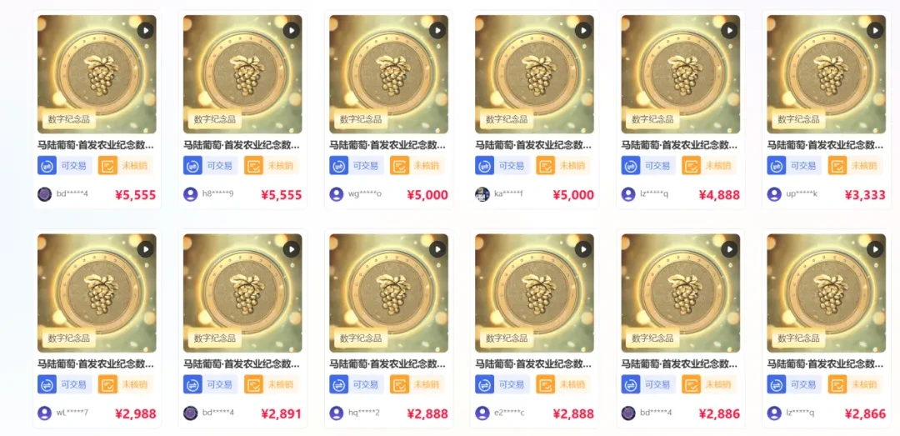Image resolution: width=900 pixels, height=436 pixels.
Task: Click the blue tradable icon on ¥2,891 card
Action: click(x=192, y=384)
